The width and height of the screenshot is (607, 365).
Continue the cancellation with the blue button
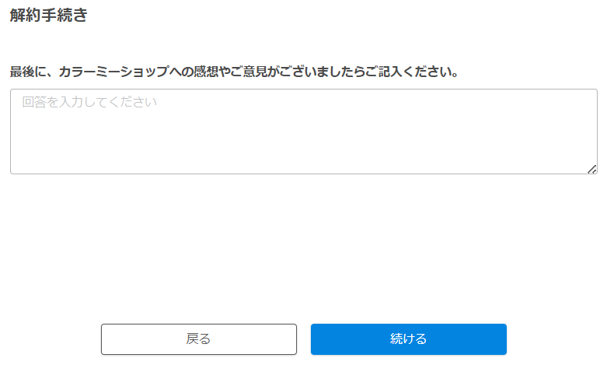click(408, 339)
